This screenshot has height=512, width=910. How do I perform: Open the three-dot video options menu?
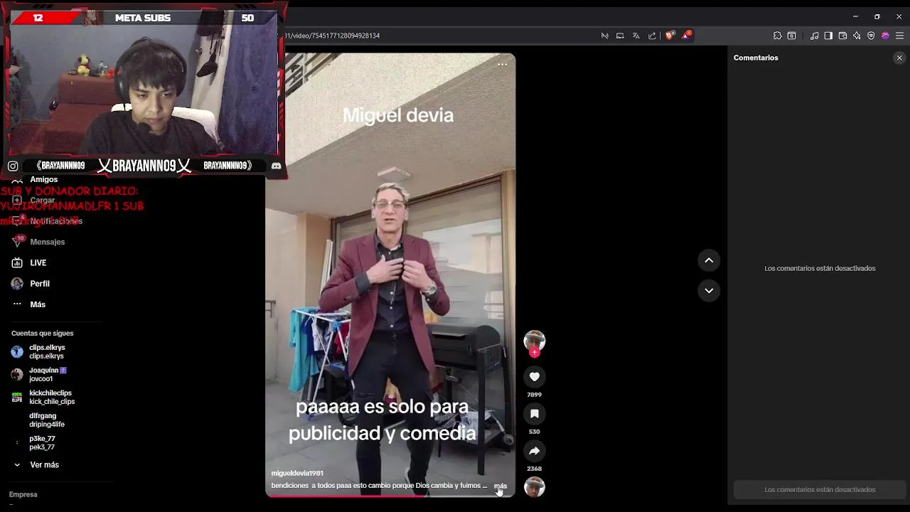503,64
